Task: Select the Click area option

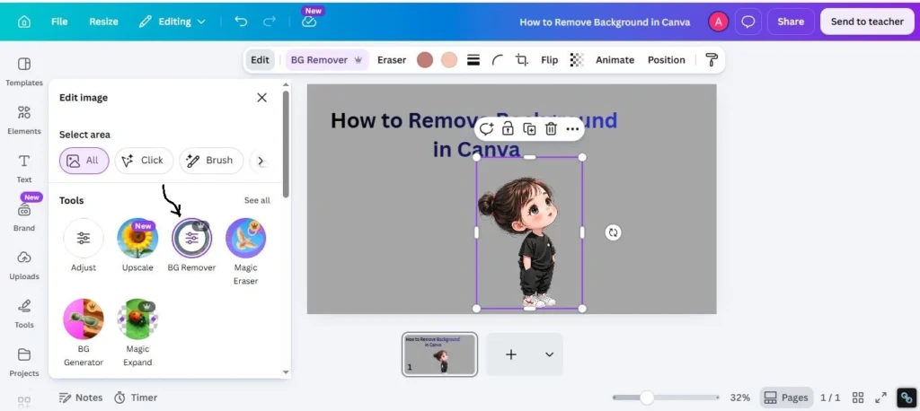Action: pos(144,161)
